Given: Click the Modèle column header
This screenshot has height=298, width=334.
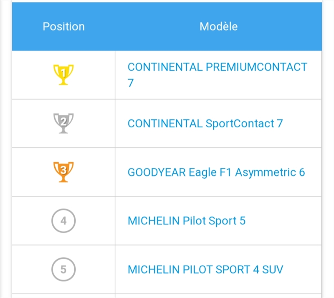Looking at the screenshot, I should 218,26.
